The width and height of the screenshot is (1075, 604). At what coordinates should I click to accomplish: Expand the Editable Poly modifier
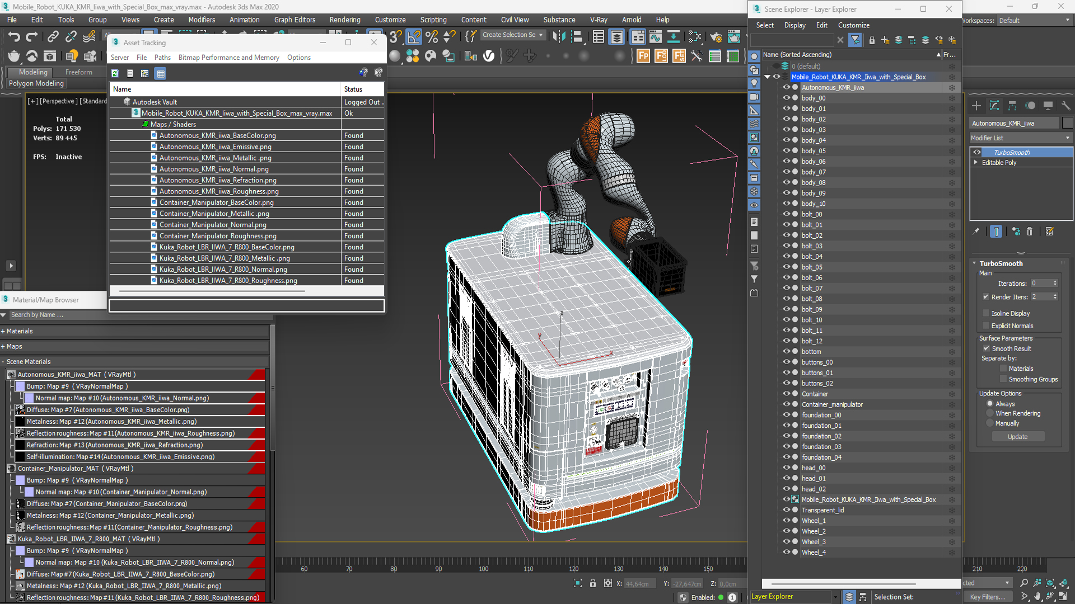[x=976, y=163]
